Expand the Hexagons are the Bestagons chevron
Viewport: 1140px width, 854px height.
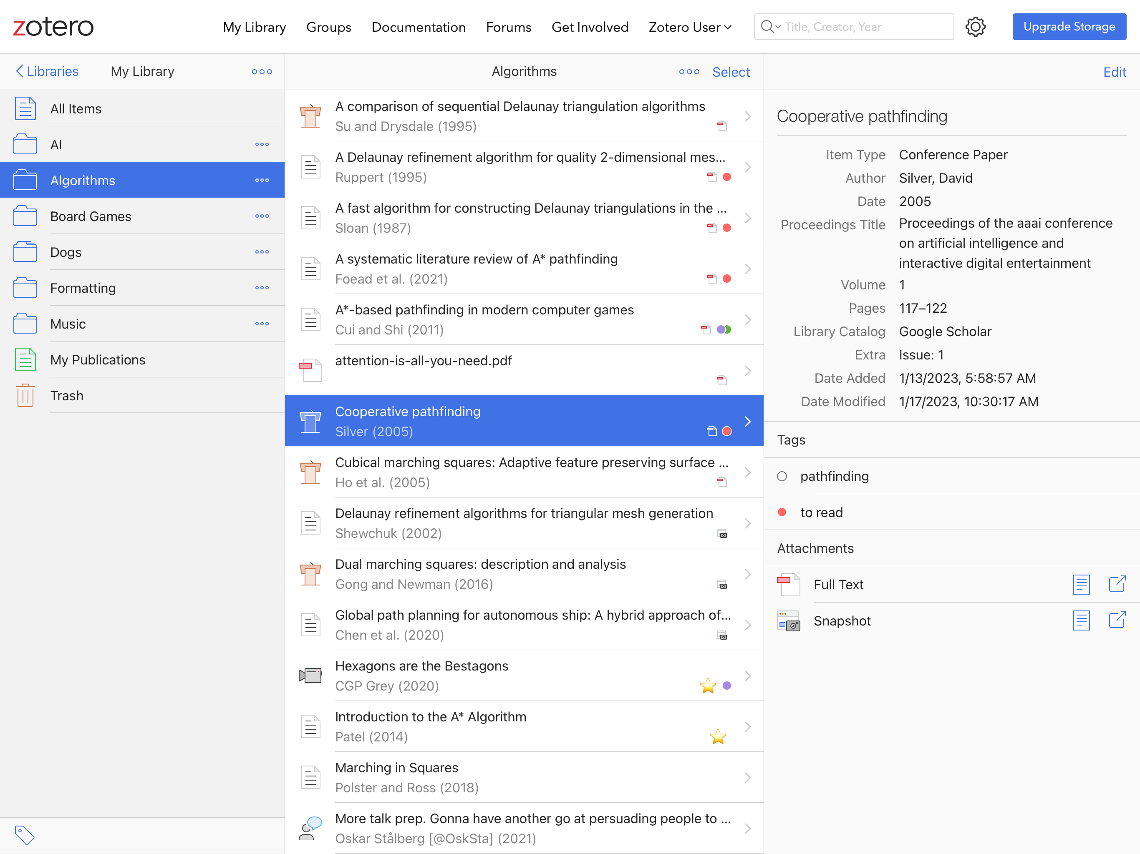[747, 676]
